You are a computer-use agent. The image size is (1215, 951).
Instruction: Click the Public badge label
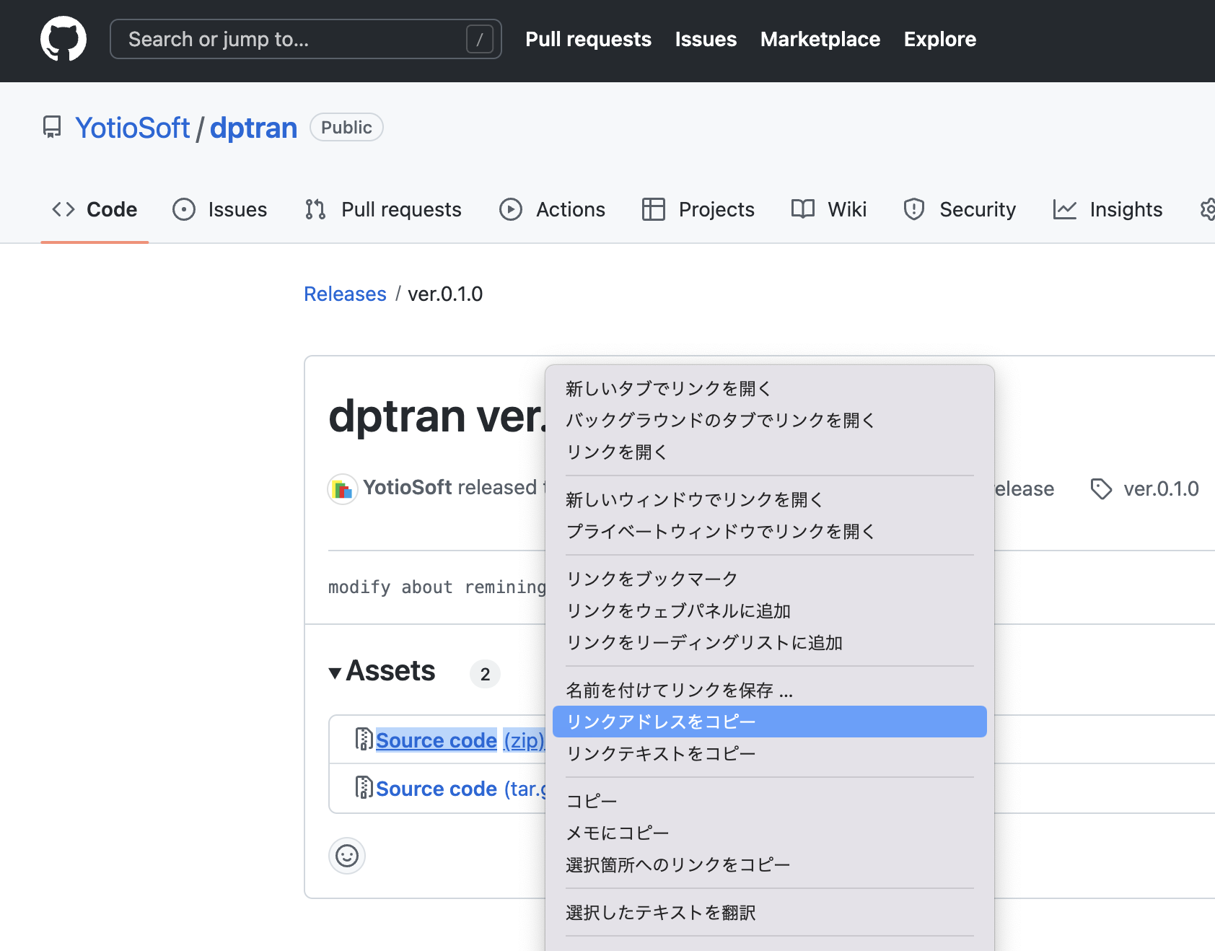[346, 128]
